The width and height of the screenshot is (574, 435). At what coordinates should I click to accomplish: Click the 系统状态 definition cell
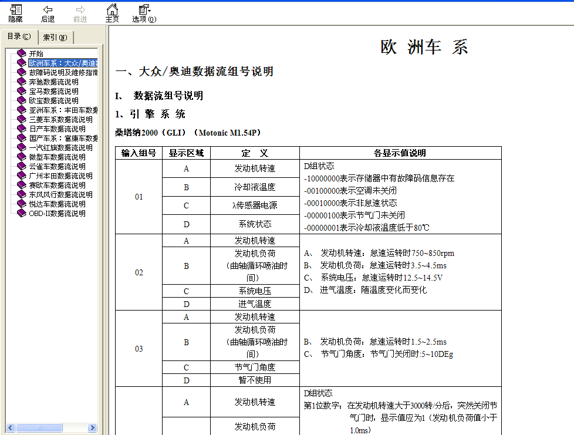(255, 224)
